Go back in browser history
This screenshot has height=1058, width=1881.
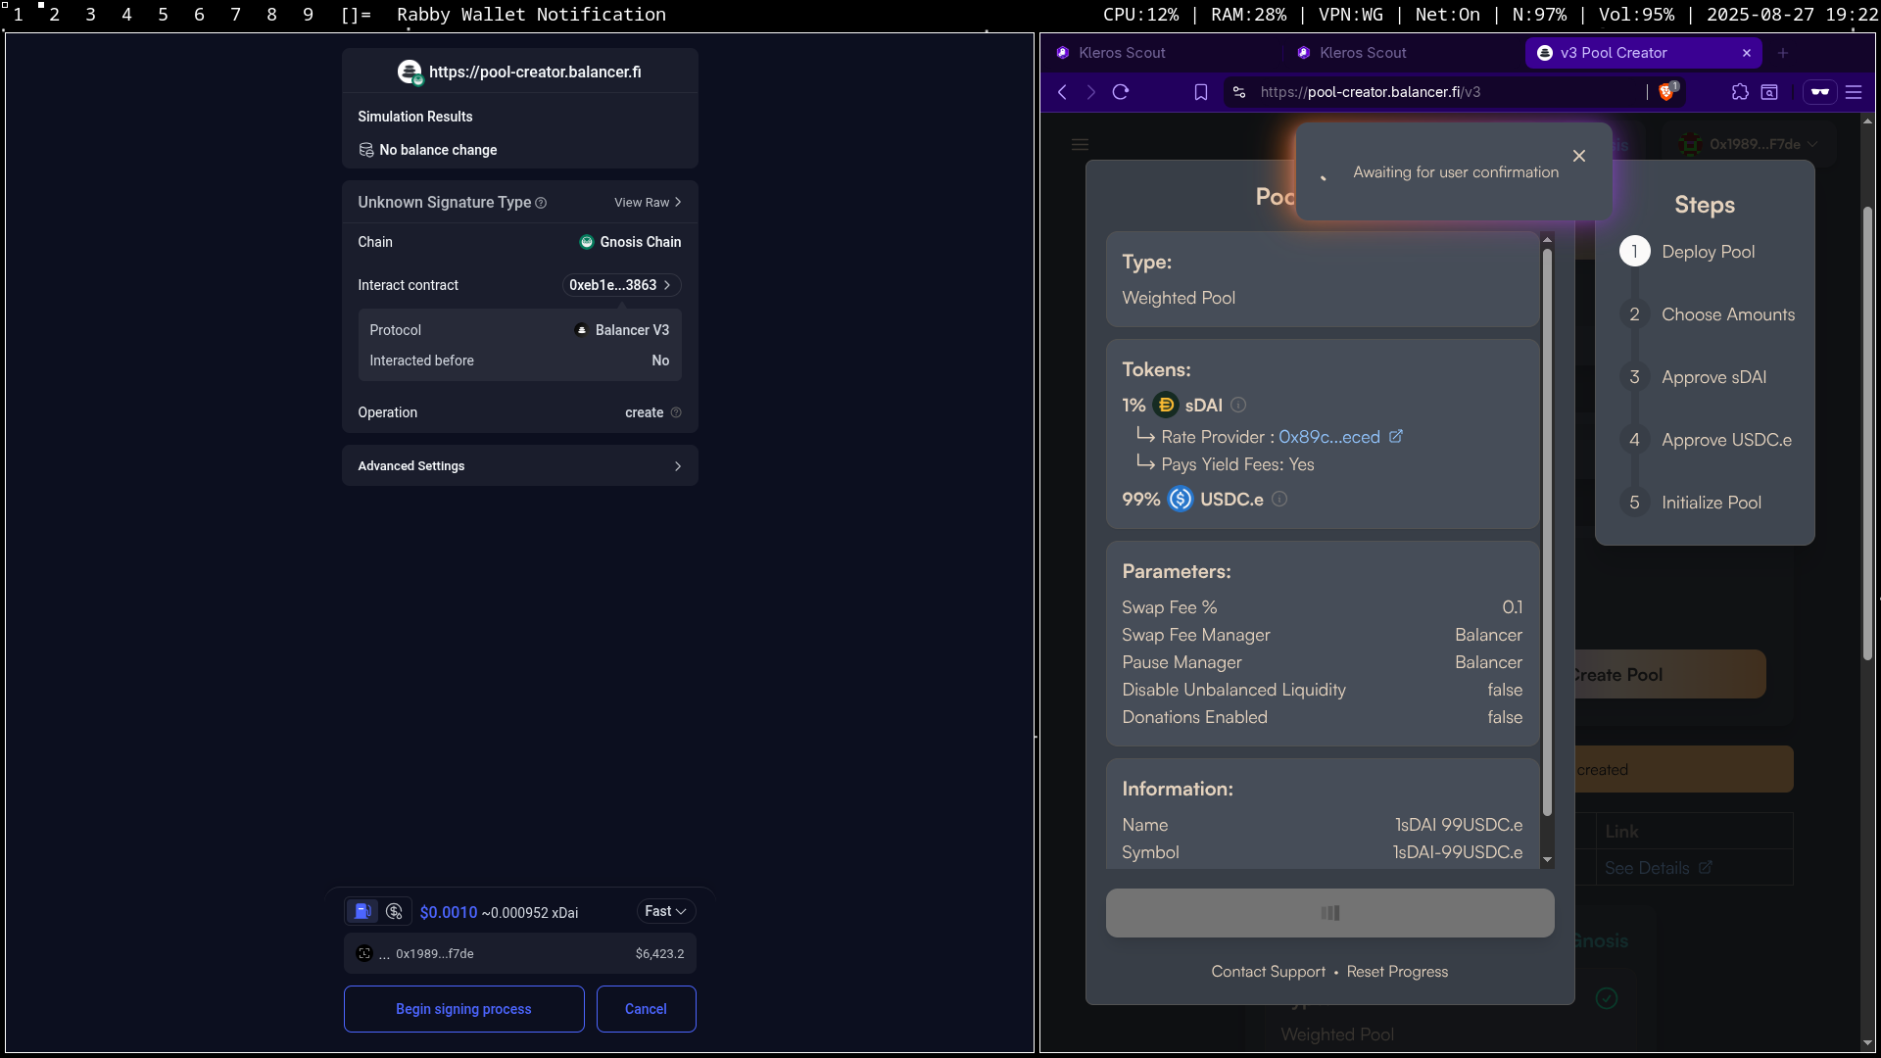[x=1063, y=92]
